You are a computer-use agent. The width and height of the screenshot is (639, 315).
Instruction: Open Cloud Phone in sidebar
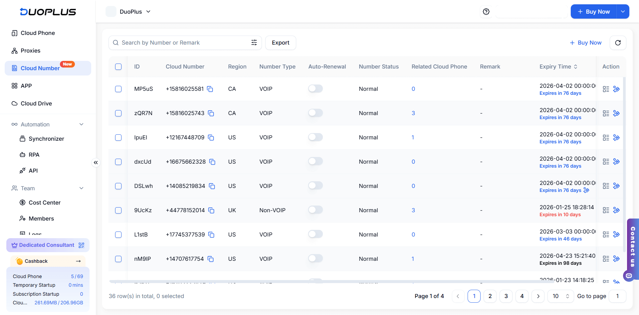[x=38, y=33]
